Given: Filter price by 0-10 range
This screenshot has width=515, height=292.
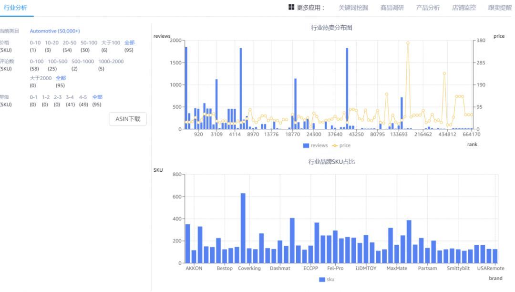Looking at the screenshot, I should pyautogui.click(x=35, y=42).
